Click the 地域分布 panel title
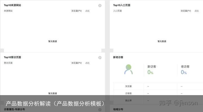 [x=118, y=109]
